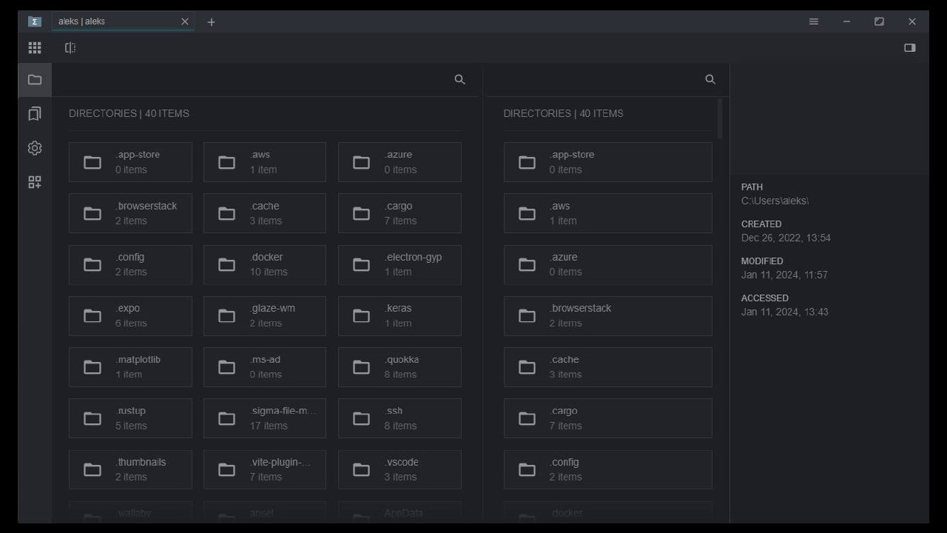Add a new tab with plus button
The width and height of the screenshot is (947, 533).
coord(211,22)
